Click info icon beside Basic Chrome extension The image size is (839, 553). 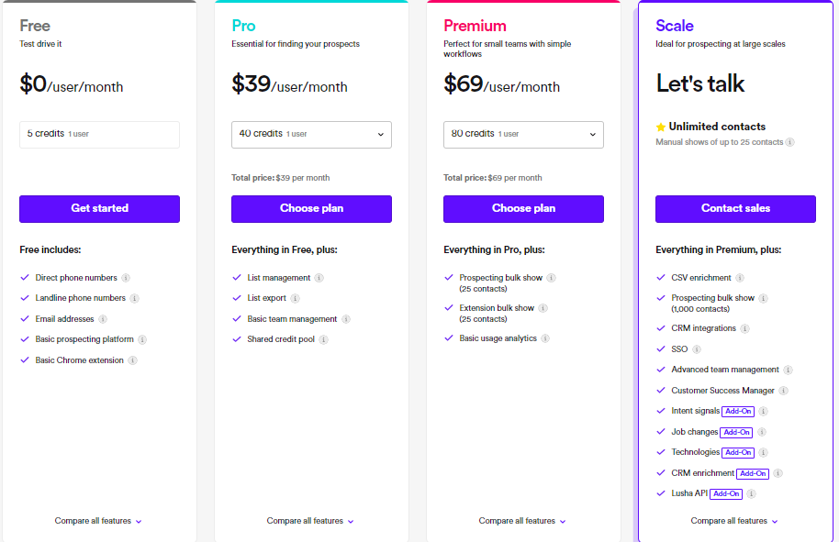pos(133,360)
